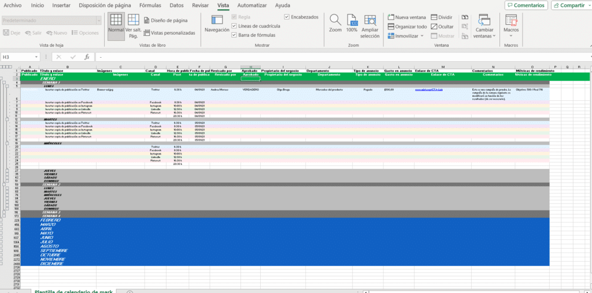Open the Name Box dropdown arrow
Image resolution: width=592 pixels, height=293 pixels.
click(x=36, y=57)
